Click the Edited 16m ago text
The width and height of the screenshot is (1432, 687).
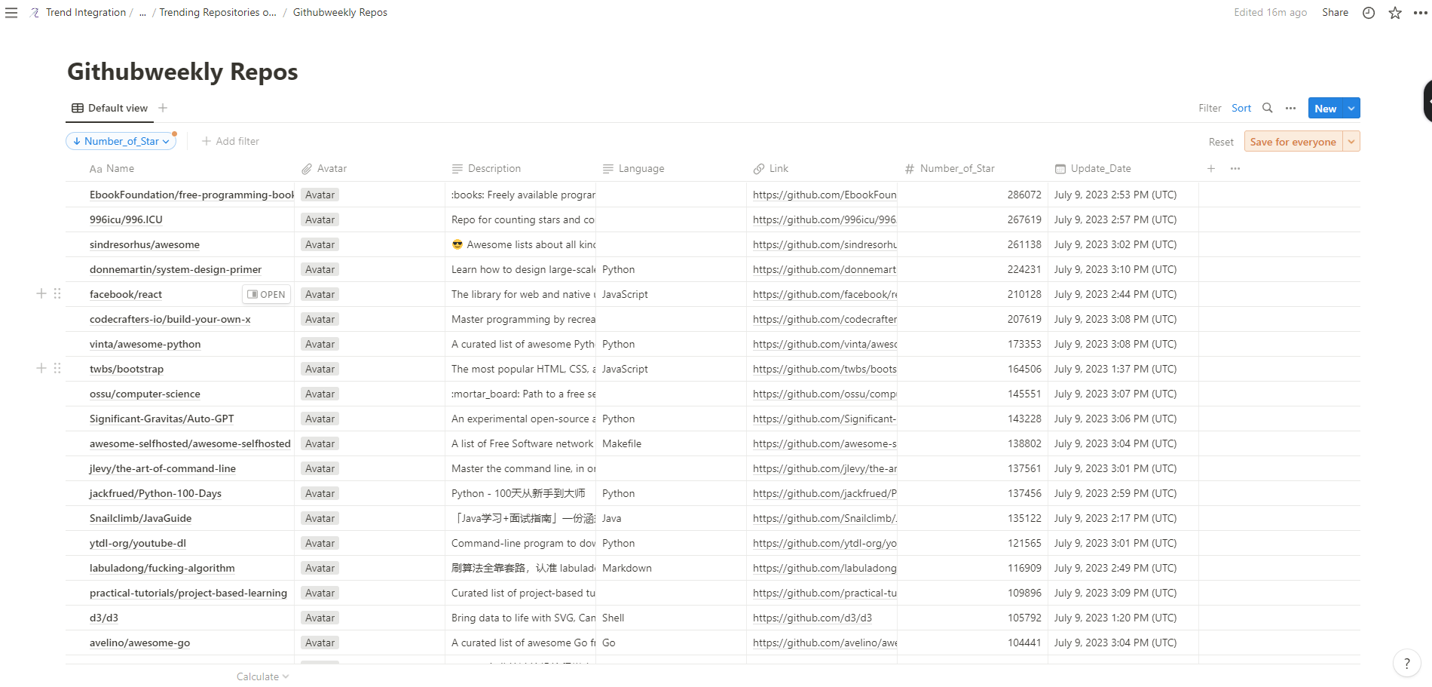coord(1270,13)
